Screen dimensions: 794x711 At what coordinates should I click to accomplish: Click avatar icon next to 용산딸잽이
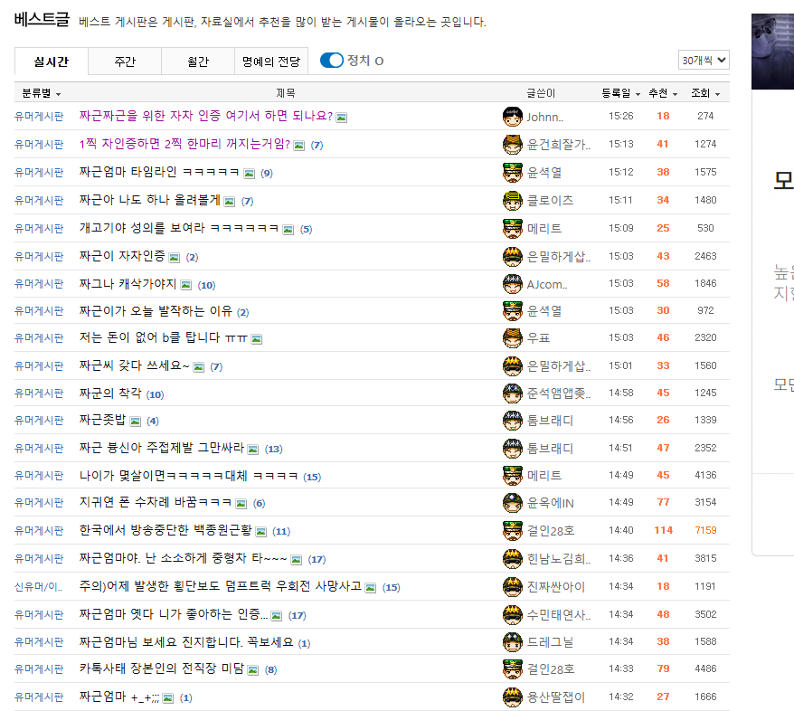click(x=513, y=697)
